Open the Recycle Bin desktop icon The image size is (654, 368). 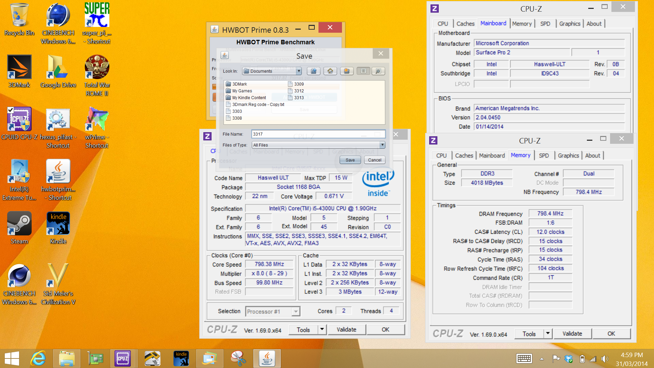point(19,19)
